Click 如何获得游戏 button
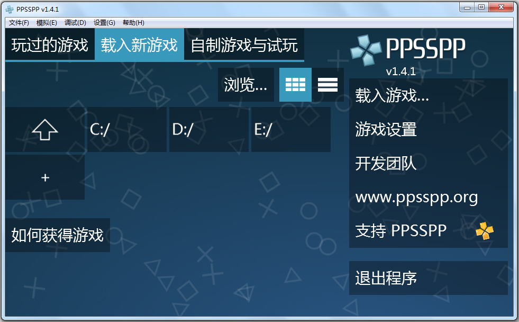This screenshot has width=519, height=322. (58, 235)
